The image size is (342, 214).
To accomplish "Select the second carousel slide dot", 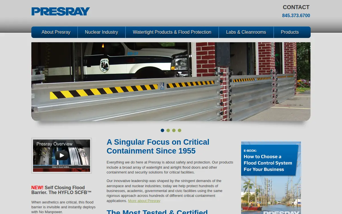I will [x=168, y=130].
